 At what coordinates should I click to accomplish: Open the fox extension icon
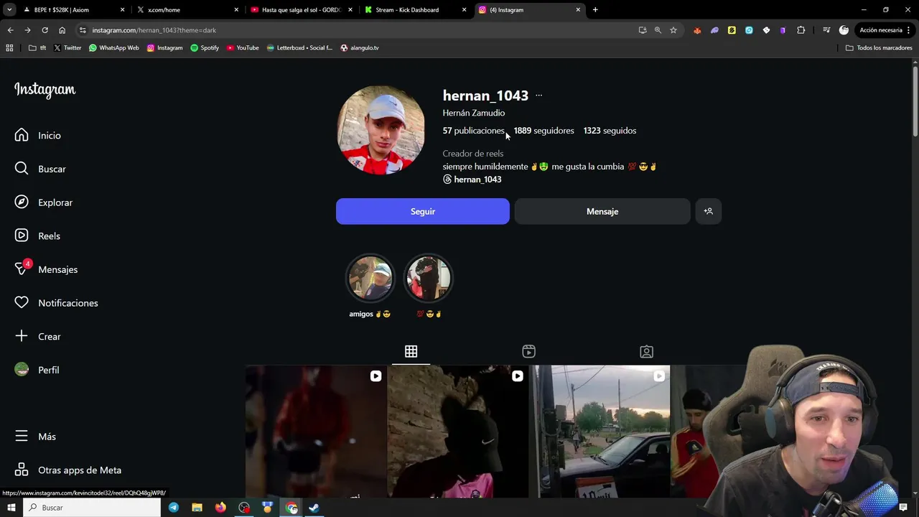[x=697, y=30]
